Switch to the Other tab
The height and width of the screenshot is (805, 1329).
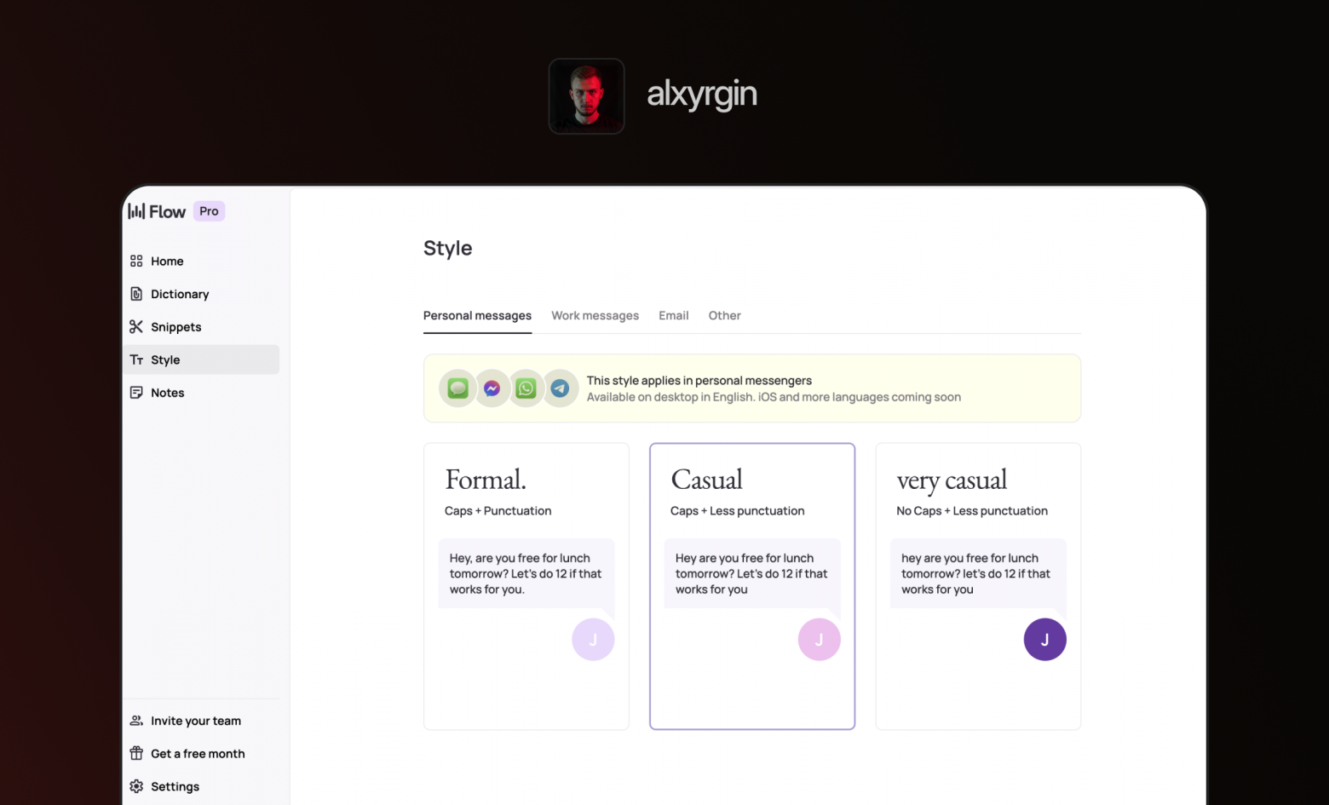(x=724, y=315)
